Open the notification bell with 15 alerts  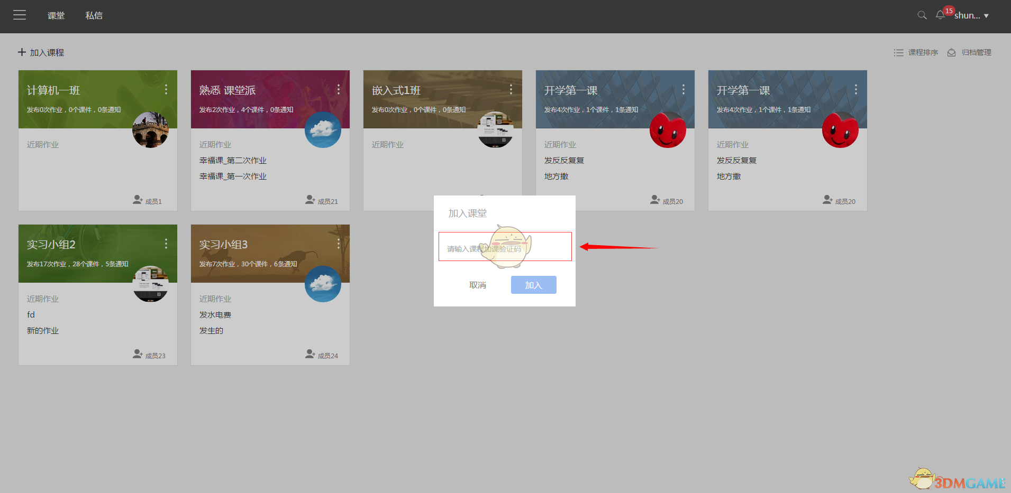[941, 15]
